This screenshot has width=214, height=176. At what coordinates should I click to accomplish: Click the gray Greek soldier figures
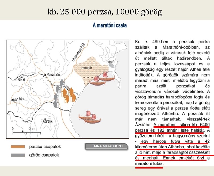tap(59, 93)
